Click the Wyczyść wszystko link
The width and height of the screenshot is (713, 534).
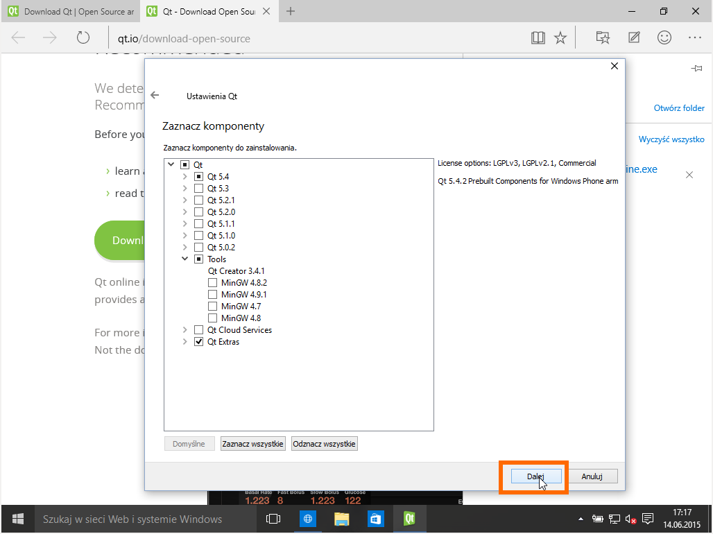point(671,139)
